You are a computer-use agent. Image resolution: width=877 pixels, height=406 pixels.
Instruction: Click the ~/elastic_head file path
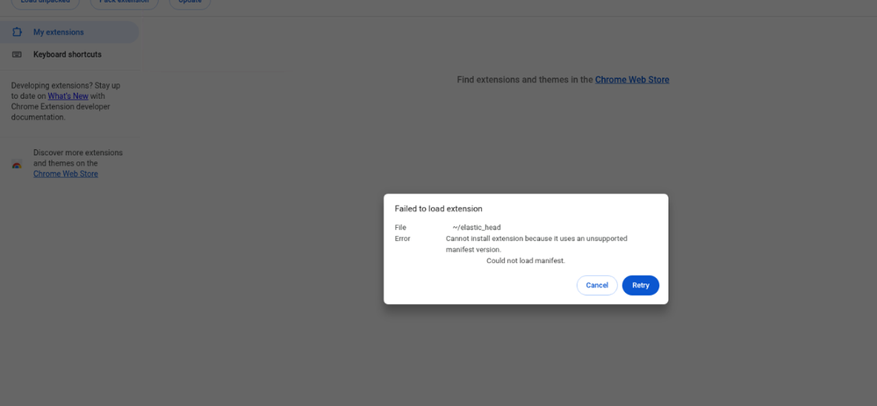tap(477, 227)
